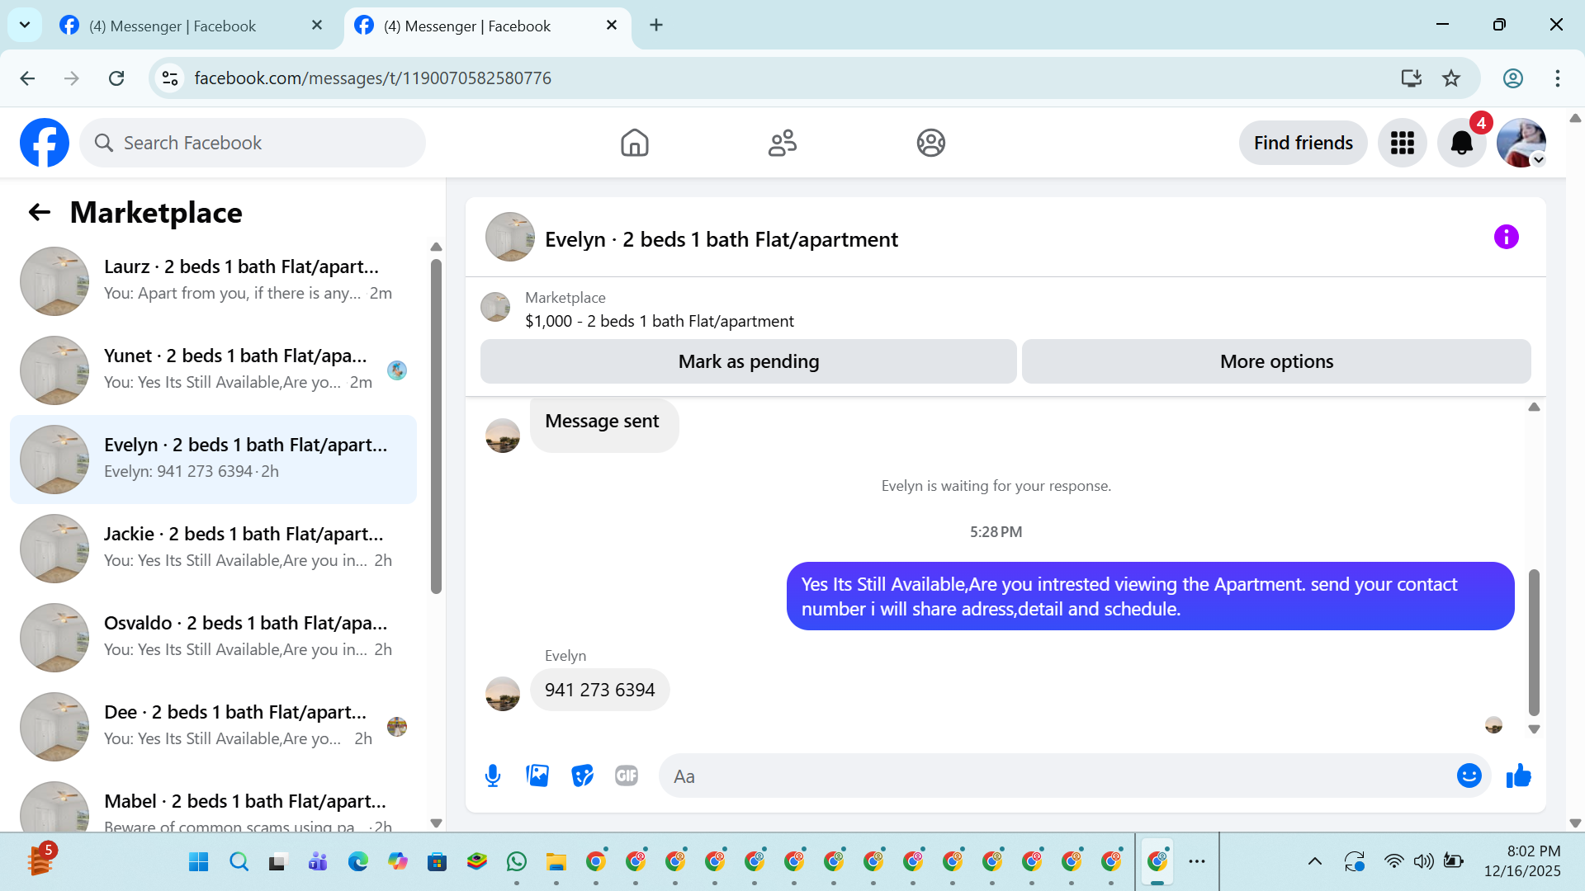This screenshot has height=891, width=1585.
Task: Open the Facebook logo home link
Action: (x=45, y=143)
